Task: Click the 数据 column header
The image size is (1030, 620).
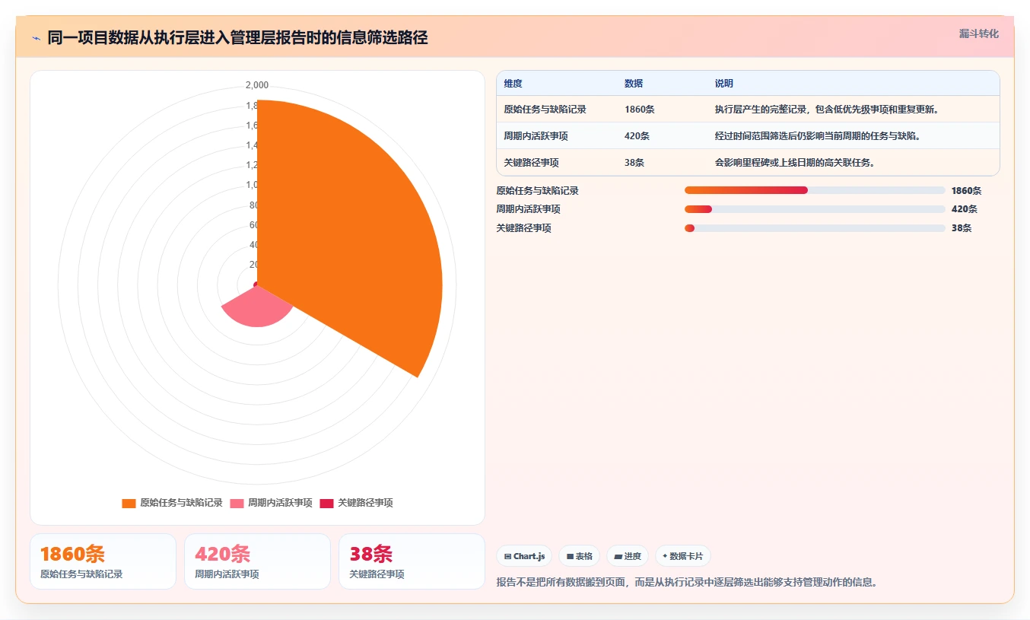Action: tap(634, 84)
